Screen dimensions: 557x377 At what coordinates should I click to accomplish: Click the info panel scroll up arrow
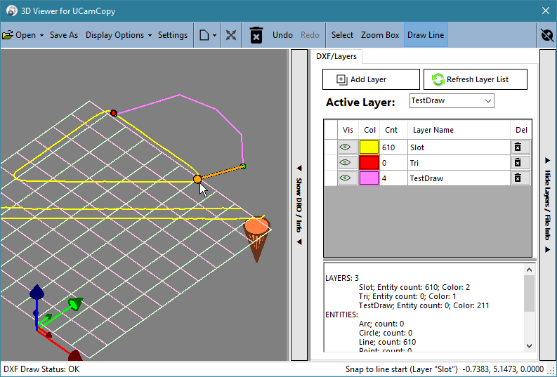[529, 270]
